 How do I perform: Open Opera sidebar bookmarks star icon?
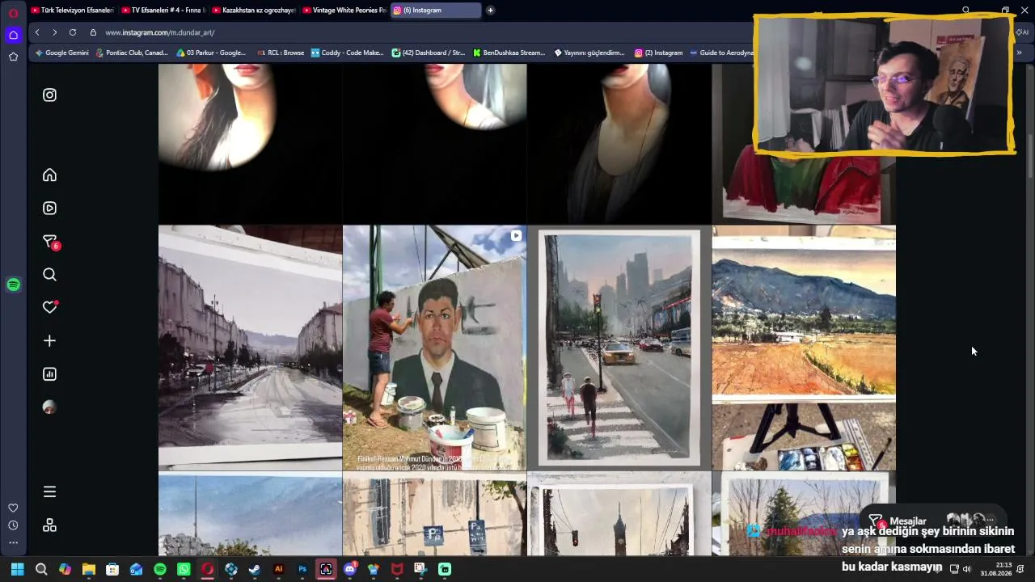pyautogui.click(x=13, y=57)
